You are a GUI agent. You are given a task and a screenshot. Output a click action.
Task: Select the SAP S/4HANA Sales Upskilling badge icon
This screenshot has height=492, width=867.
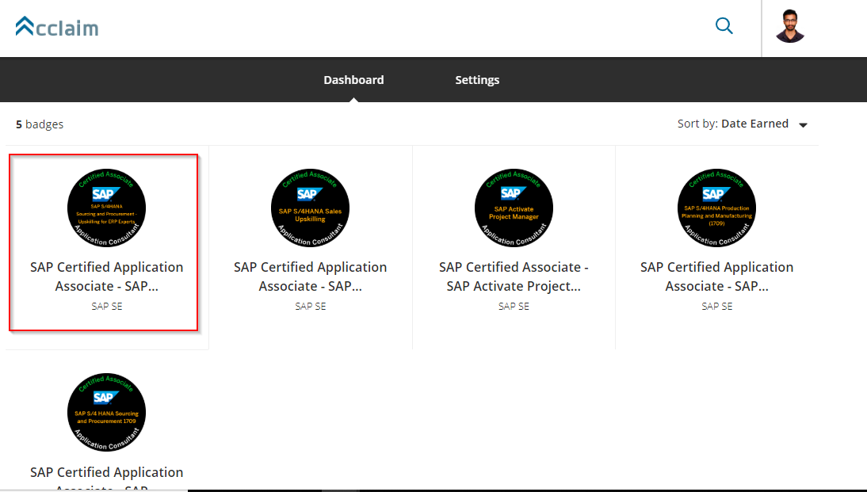pyautogui.click(x=310, y=208)
